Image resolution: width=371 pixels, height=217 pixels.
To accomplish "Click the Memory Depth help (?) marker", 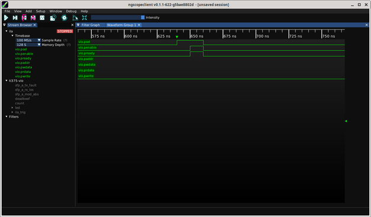I will (69, 45).
